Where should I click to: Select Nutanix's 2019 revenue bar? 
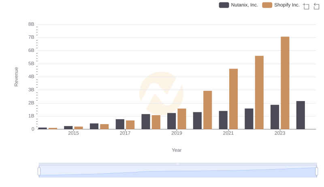[171, 121]
